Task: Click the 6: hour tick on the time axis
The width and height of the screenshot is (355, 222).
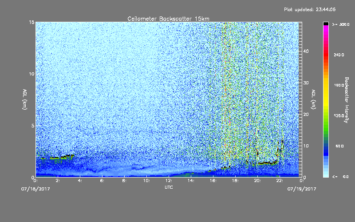Action: [x=102, y=181]
